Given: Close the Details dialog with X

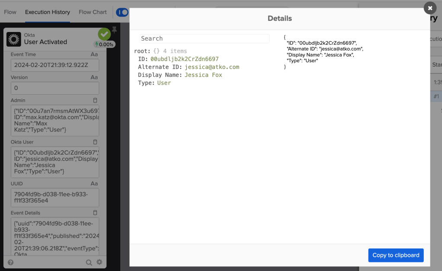Looking at the screenshot, I should (x=429, y=8).
